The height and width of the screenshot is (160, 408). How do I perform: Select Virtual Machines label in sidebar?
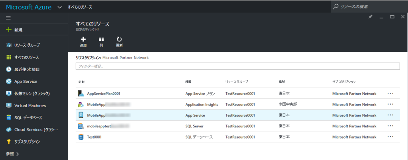[x=30, y=105]
